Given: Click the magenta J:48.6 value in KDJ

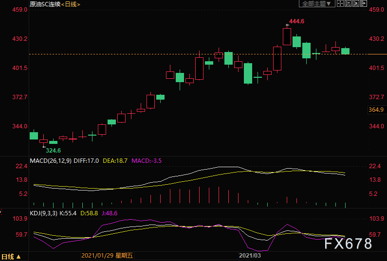Looking at the screenshot, I should [109, 213].
